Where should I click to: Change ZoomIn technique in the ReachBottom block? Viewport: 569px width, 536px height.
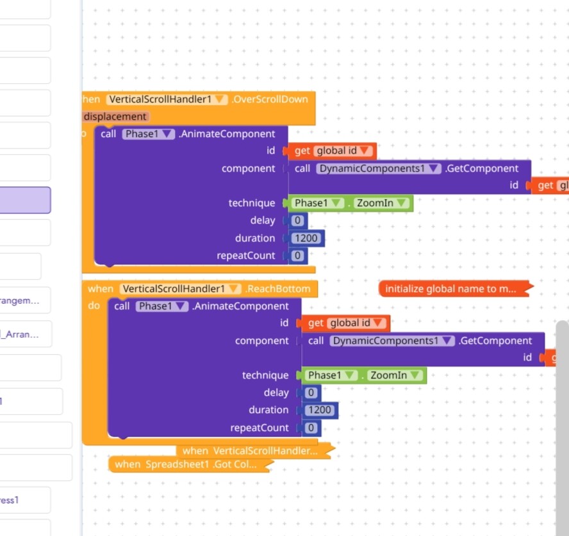tap(395, 375)
